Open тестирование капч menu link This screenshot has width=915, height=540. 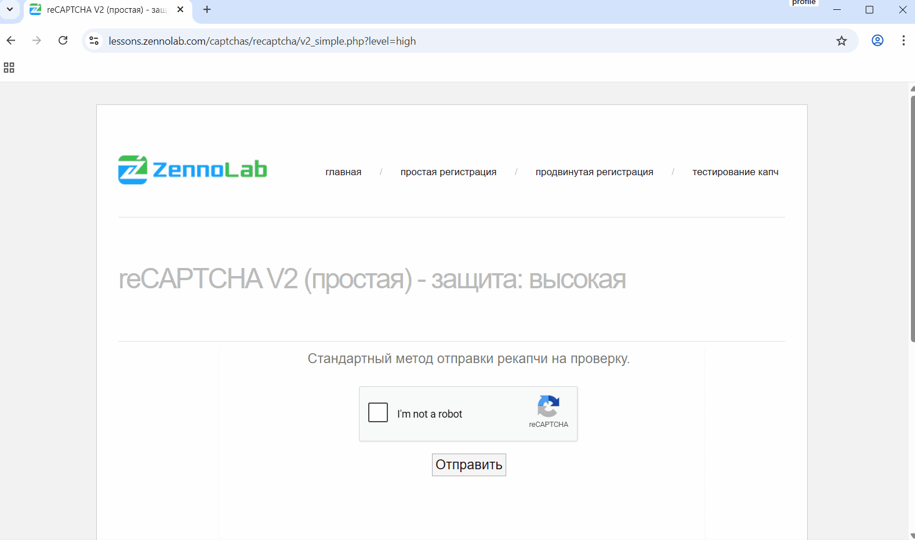tap(735, 172)
